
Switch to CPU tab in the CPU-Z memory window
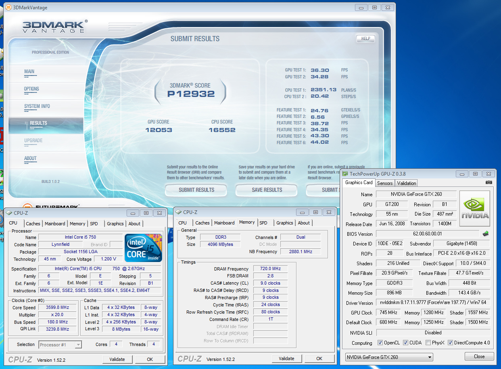click(x=183, y=223)
